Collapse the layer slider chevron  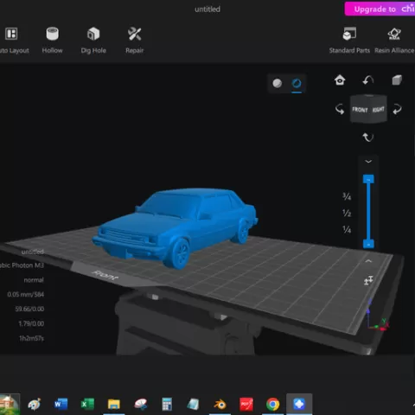[368, 162]
